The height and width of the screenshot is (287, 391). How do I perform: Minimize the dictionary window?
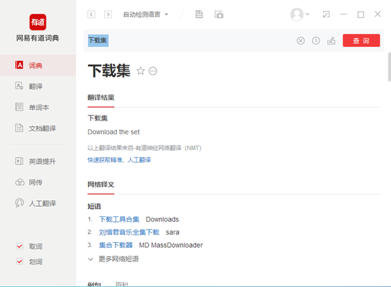click(x=343, y=14)
